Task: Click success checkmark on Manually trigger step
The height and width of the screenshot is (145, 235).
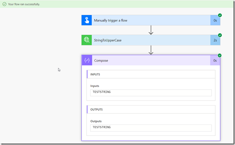Action: 220,15
